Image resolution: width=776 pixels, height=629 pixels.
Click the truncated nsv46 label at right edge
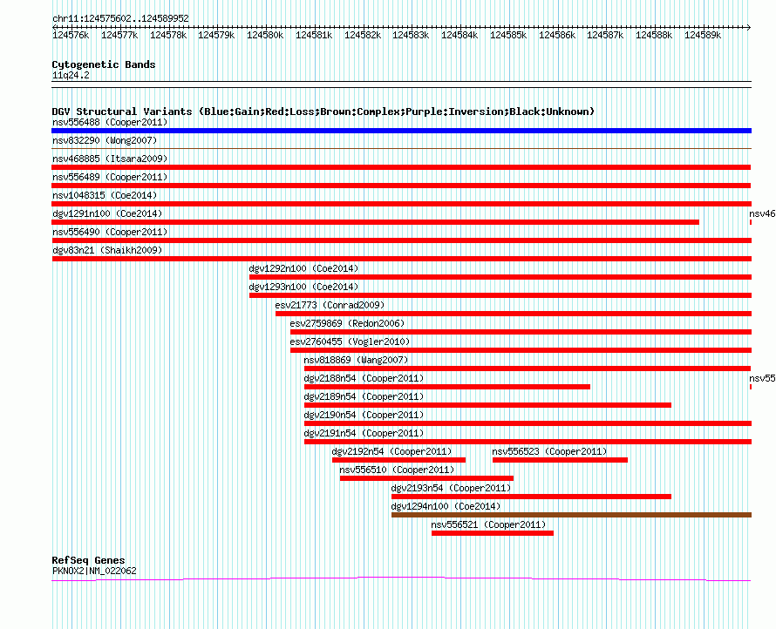click(x=762, y=213)
